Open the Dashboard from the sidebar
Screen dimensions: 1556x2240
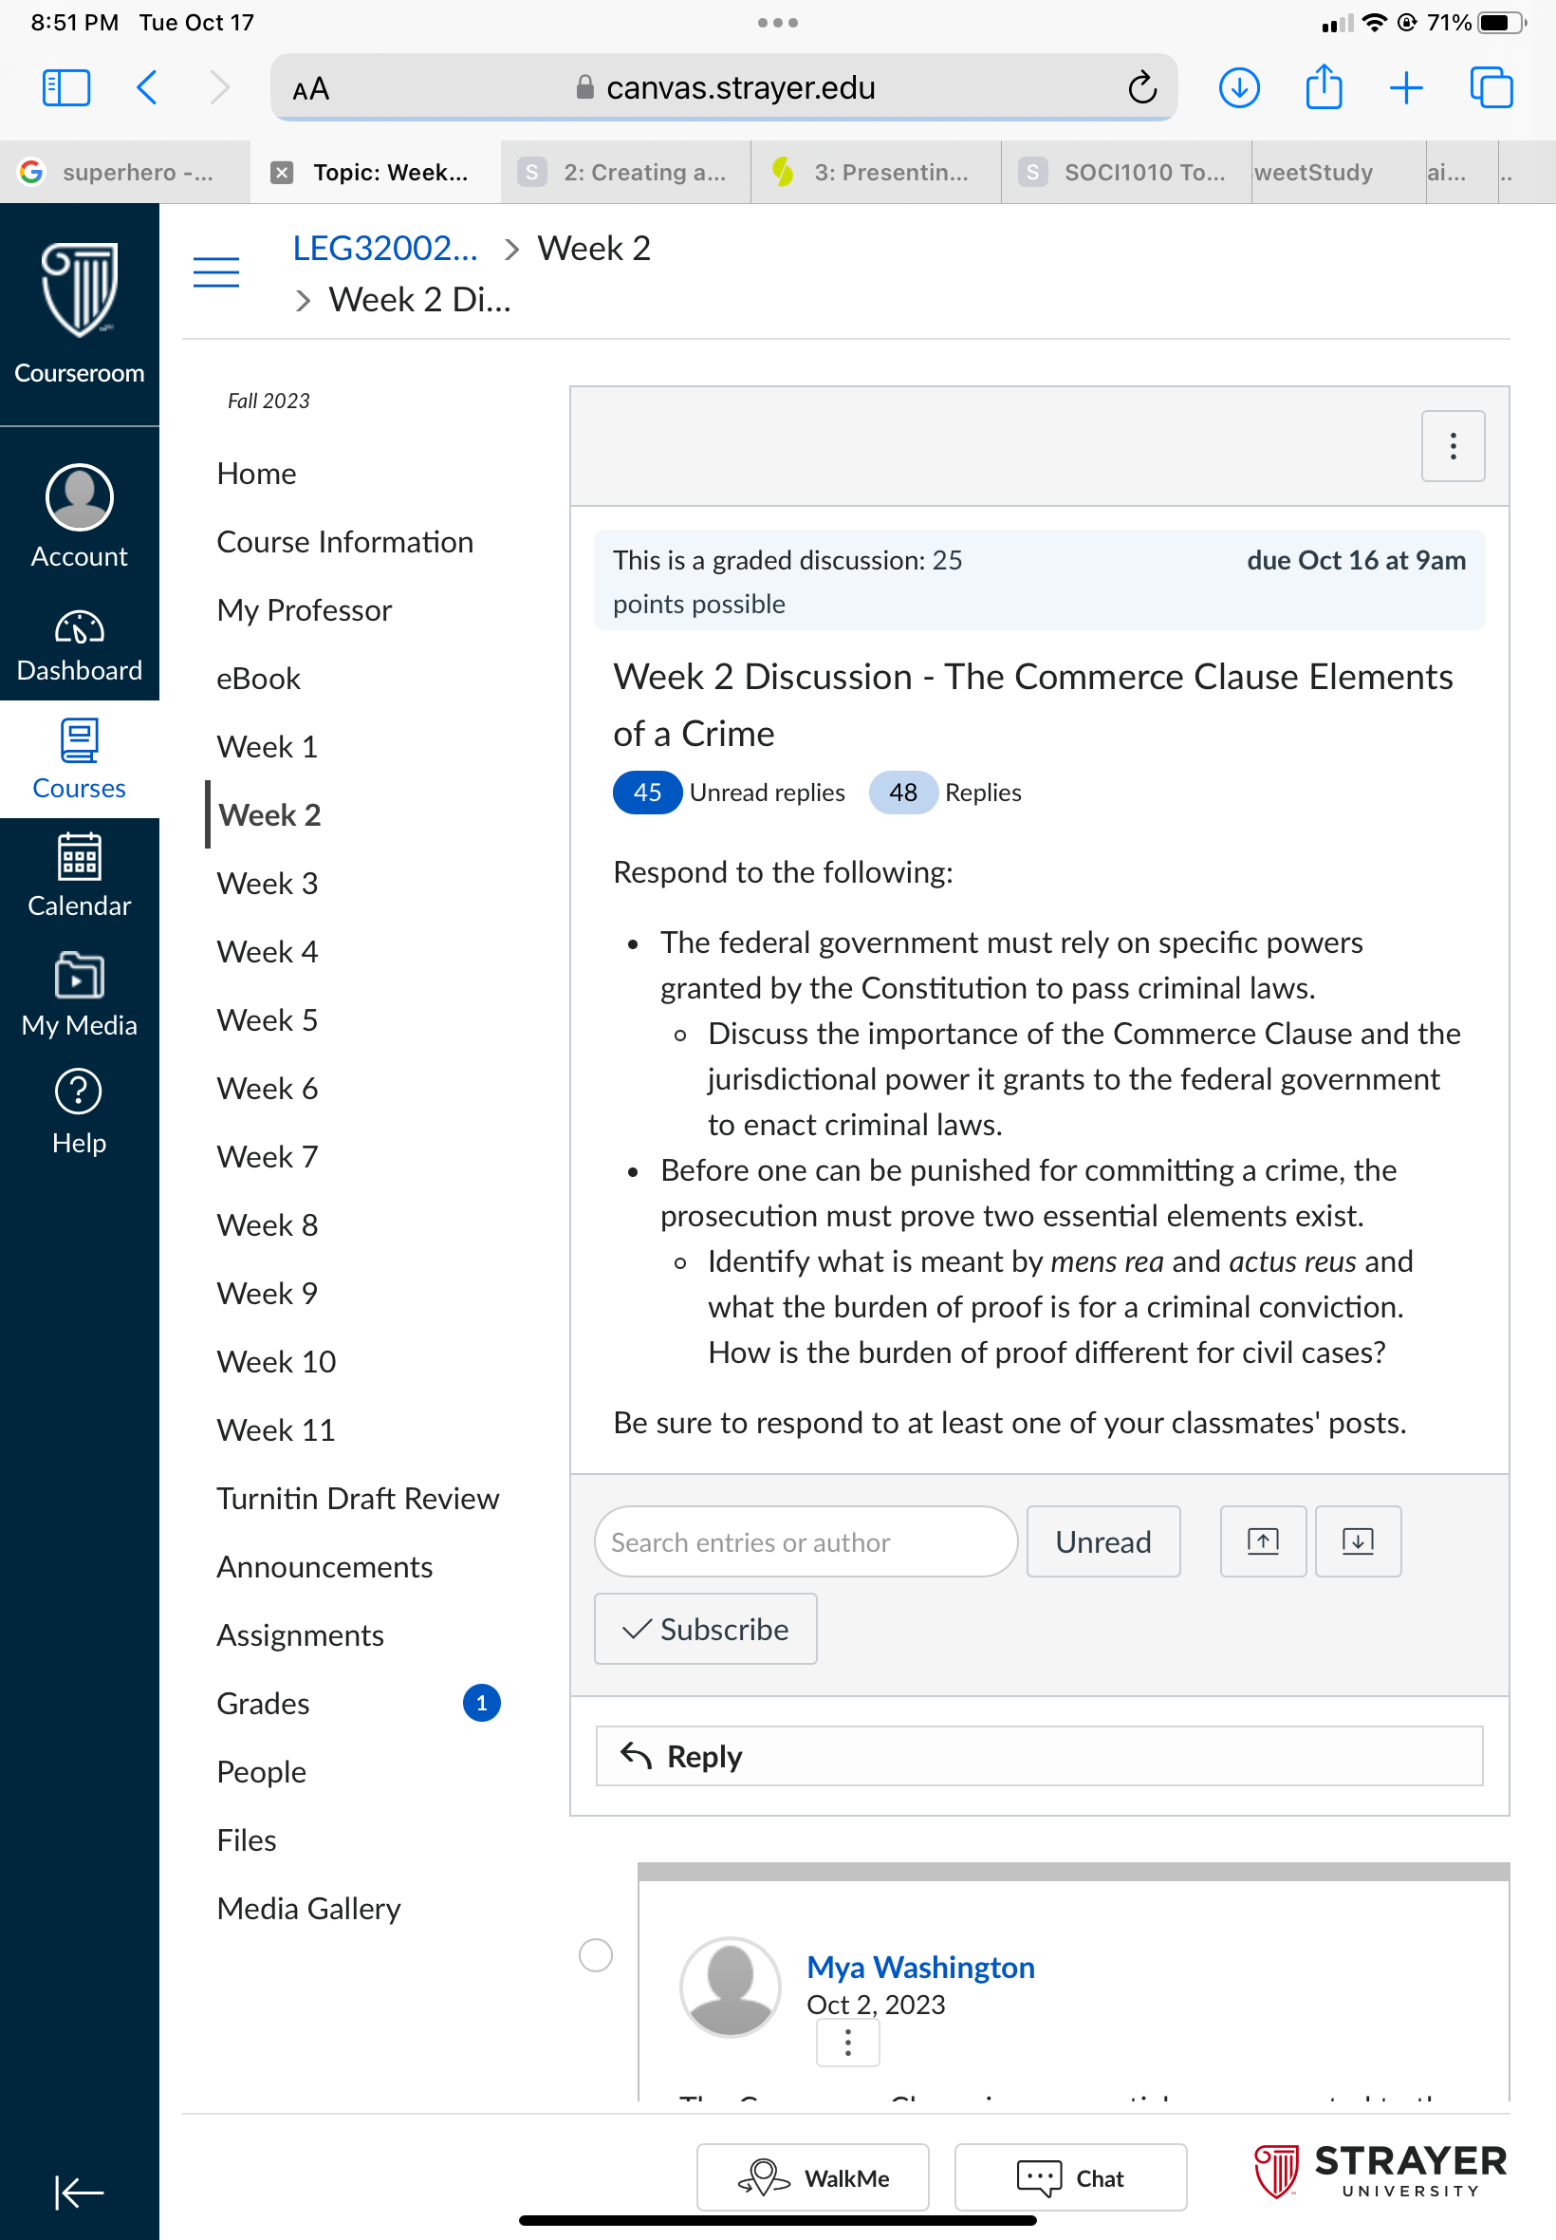(x=79, y=644)
